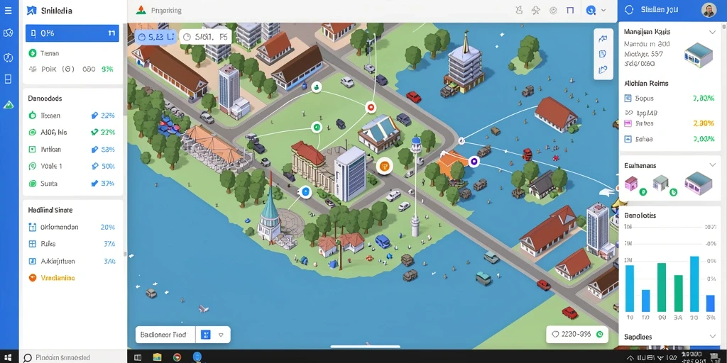
Task: Select the Pngoriking tab
Action: point(158,10)
